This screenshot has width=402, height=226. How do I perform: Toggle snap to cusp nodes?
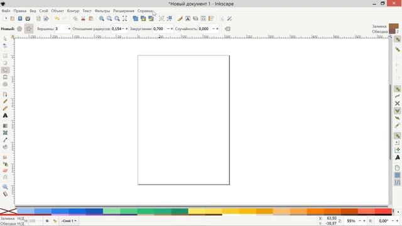click(x=398, y=110)
